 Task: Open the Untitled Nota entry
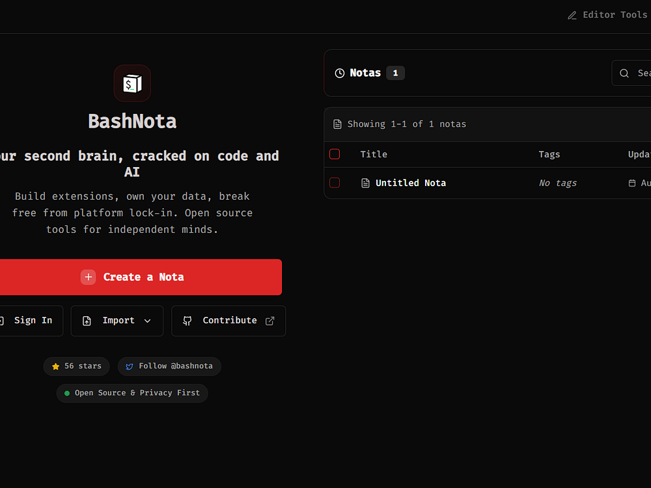[x=411, y=183]
